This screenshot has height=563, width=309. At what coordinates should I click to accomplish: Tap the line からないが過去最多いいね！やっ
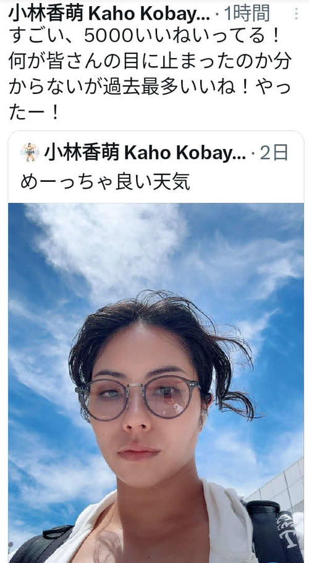tap(150, 88)
